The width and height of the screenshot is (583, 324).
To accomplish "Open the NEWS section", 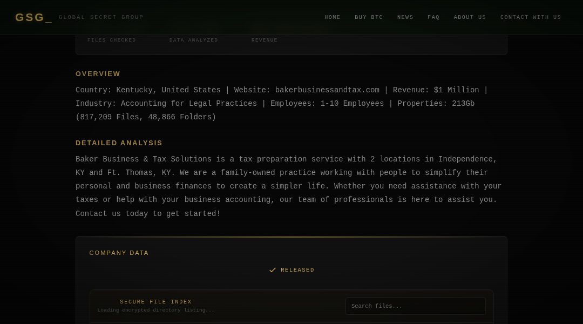I will pyautogui.click(x=405, y=17).
